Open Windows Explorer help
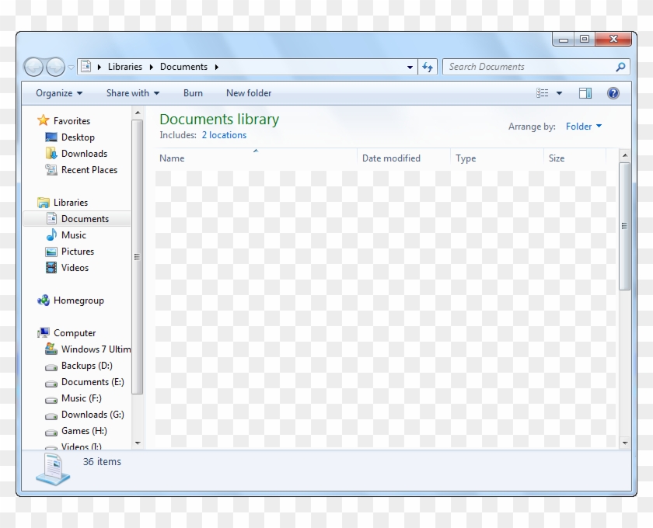 tap(613, 93)
